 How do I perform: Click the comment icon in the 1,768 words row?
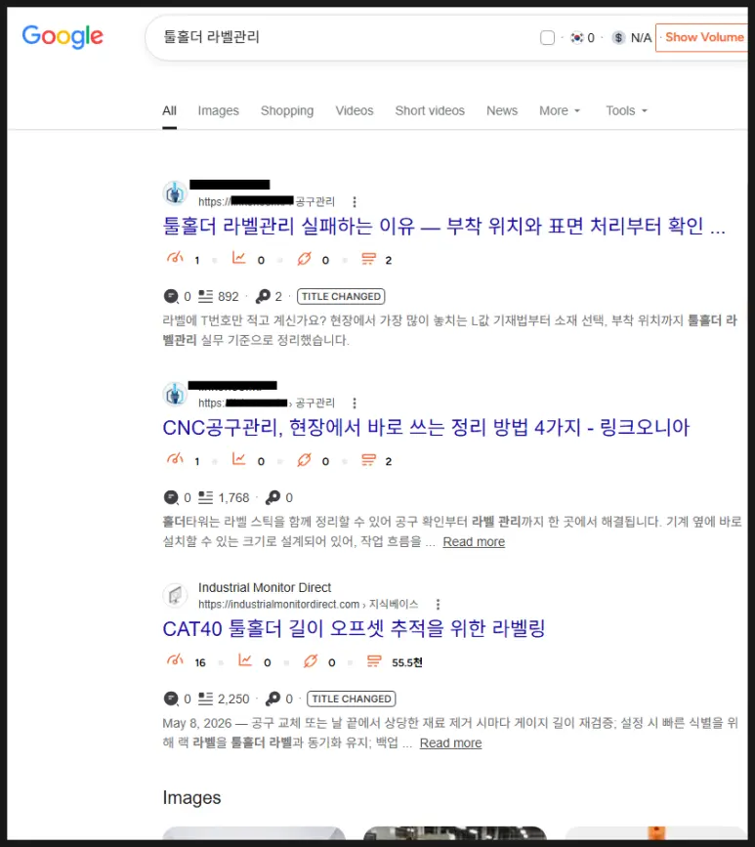pyautogui.click(x=171, y=497)
